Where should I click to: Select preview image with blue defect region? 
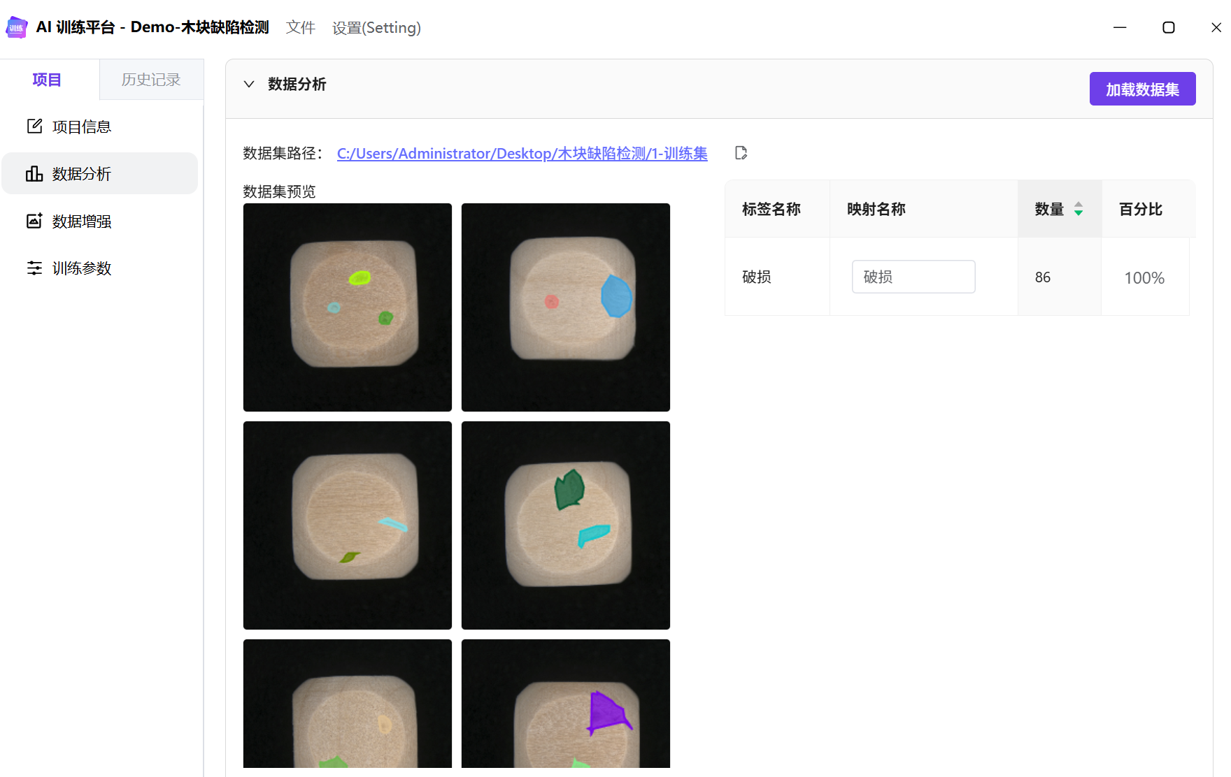point(566,307)
